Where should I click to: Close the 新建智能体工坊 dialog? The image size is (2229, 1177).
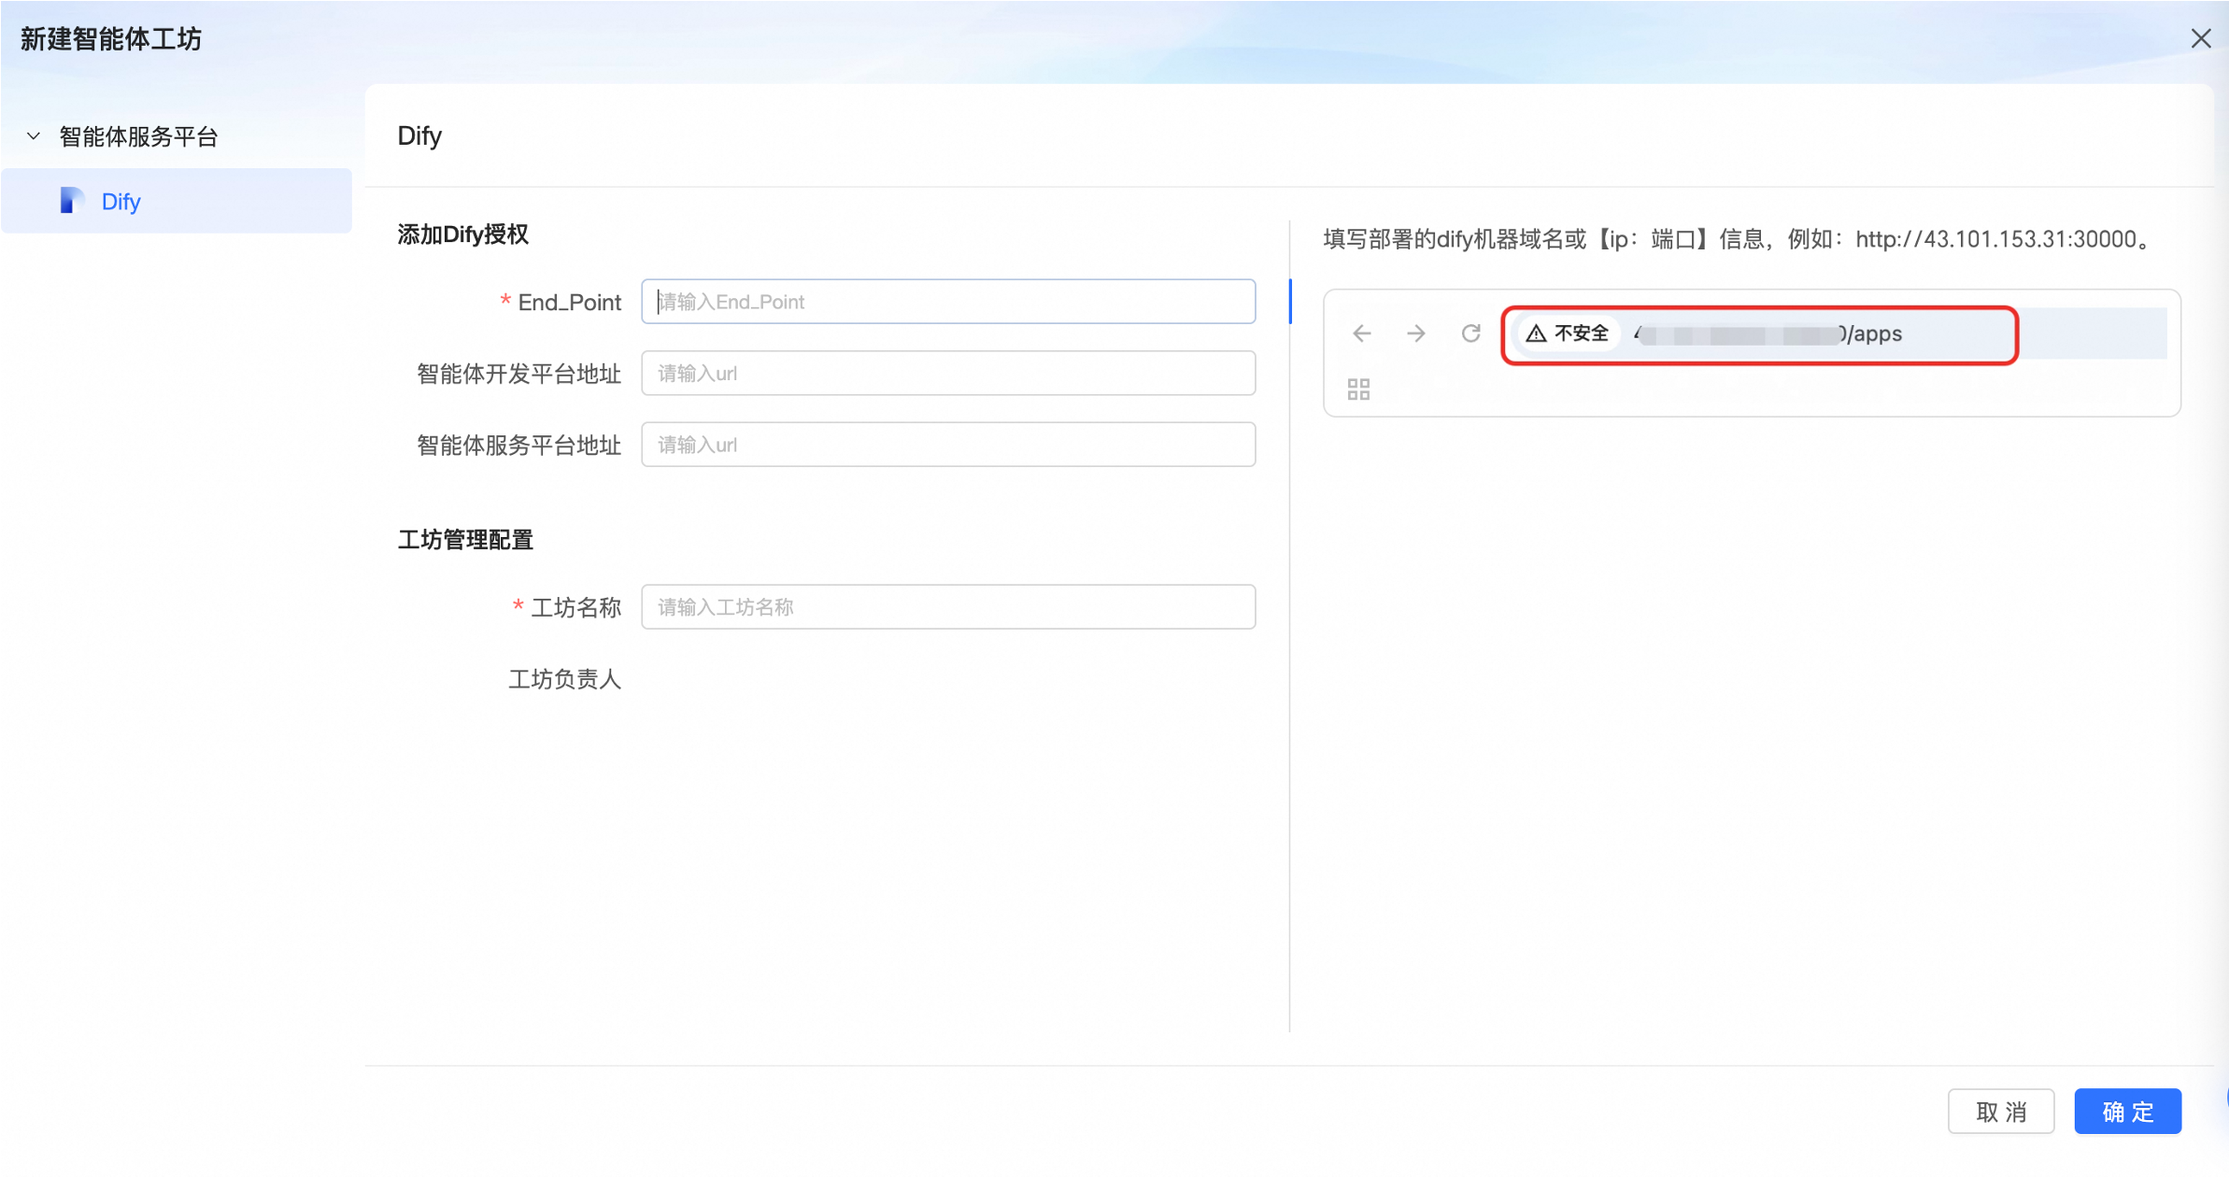2201,38
